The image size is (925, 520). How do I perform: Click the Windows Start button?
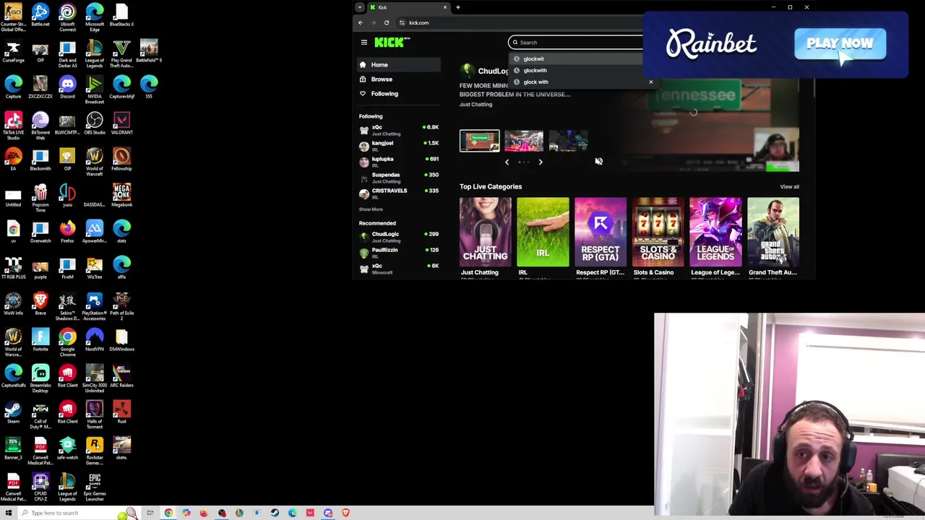click(x=9, y=513)
